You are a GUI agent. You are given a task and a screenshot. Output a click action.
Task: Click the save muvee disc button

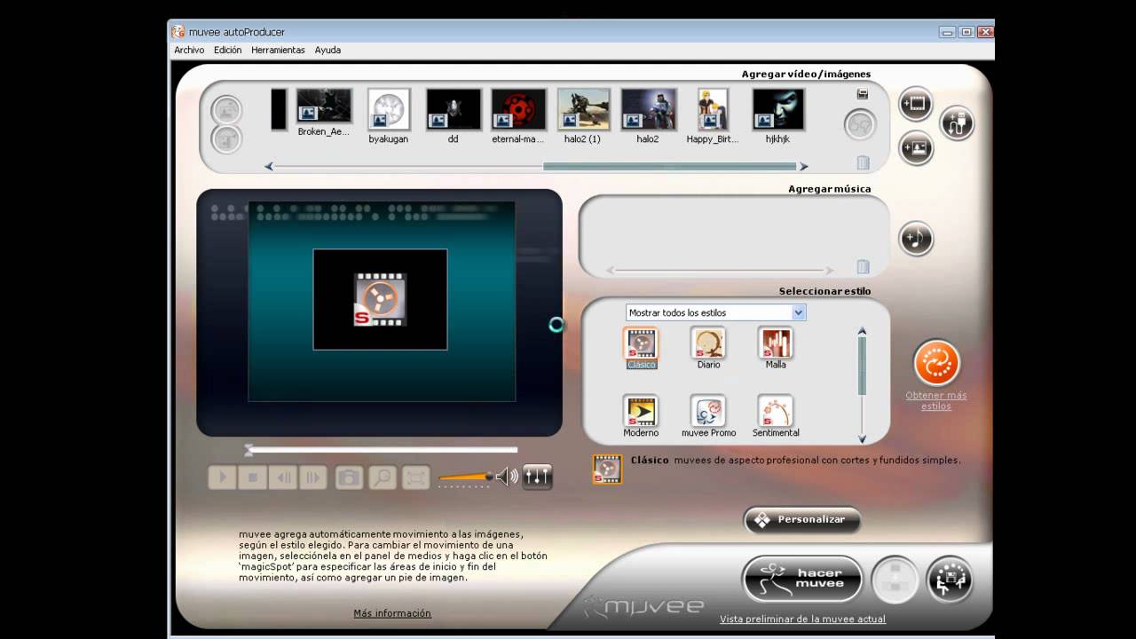click(895, 579)
